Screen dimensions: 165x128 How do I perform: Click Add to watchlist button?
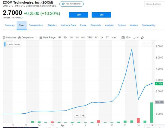(72, 4)
